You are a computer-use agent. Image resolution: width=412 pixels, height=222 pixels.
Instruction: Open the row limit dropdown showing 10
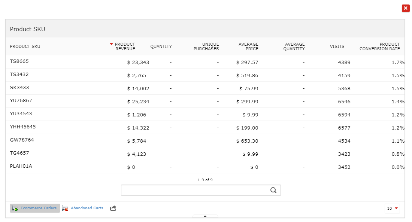[x=392, y=209]
